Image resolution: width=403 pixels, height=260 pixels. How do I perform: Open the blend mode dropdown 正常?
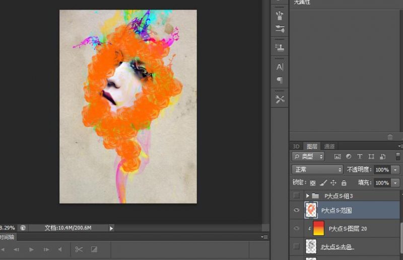[x=317, y=169]
